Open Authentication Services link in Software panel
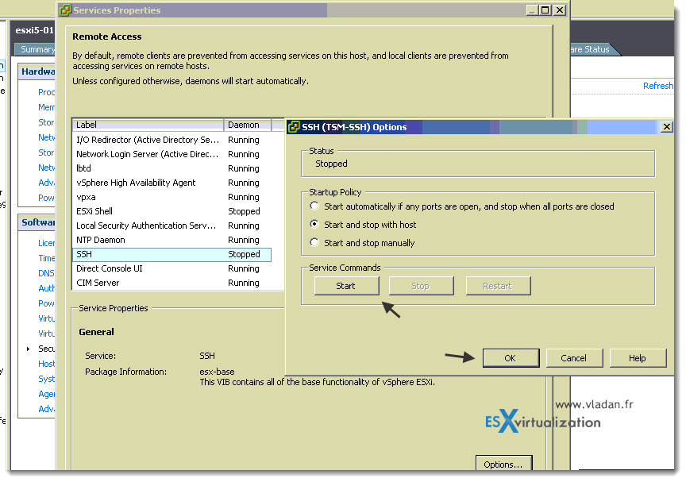 46,289
